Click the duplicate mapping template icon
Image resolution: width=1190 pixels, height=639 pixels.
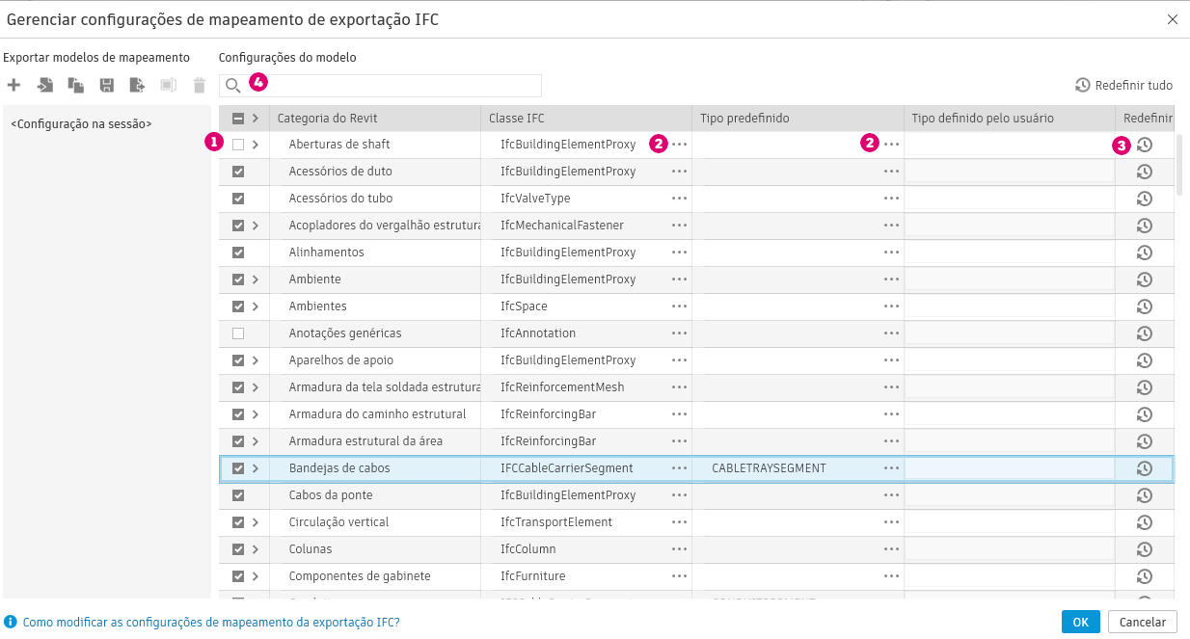[76, 86]
